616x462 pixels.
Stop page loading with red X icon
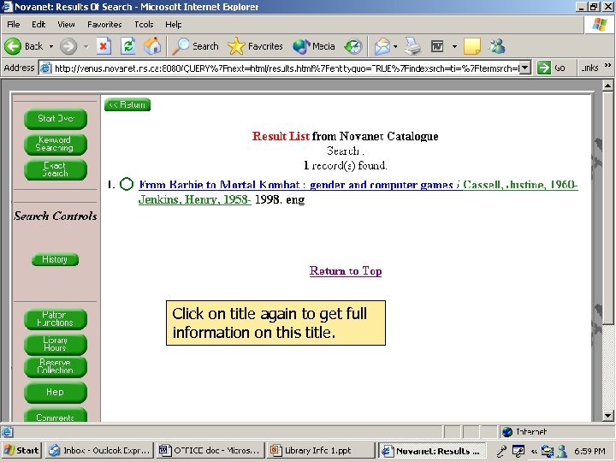coord(104,46)
